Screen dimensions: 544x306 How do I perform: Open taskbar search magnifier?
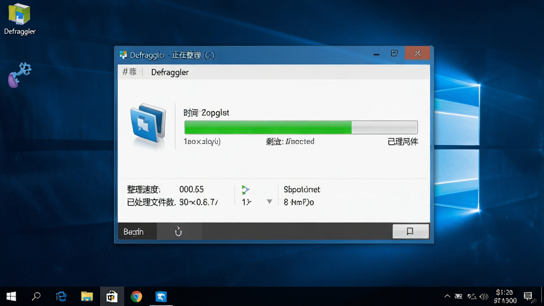tap(36, 296)
